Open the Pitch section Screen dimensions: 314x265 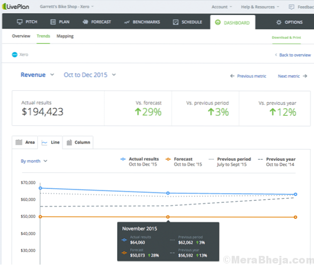[27, 22]
